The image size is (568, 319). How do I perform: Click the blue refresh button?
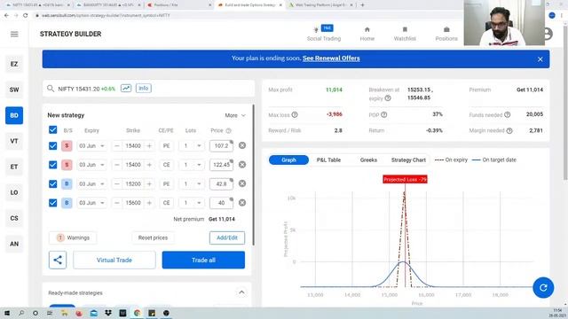(x=543, y=287)
